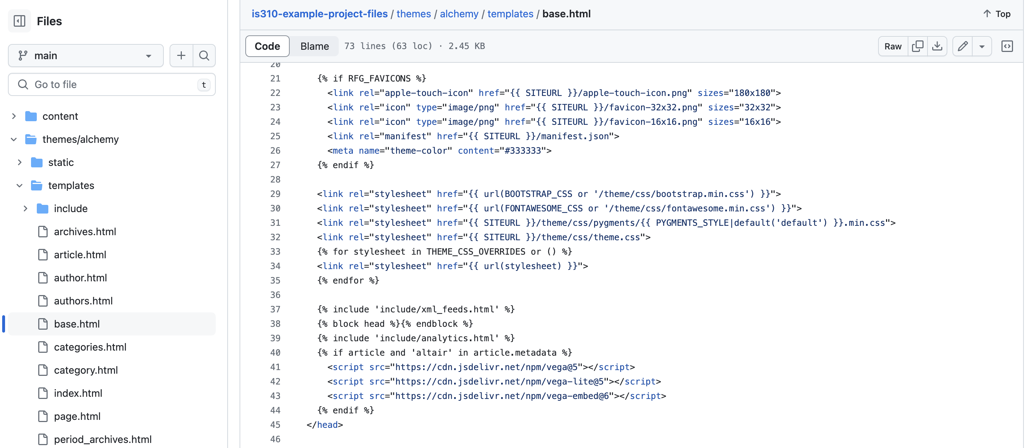Click the static folder icon

(37, 162)
